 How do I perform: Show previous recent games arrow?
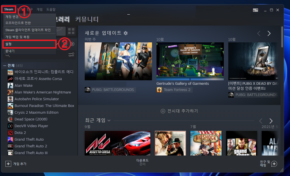point(261,121)
